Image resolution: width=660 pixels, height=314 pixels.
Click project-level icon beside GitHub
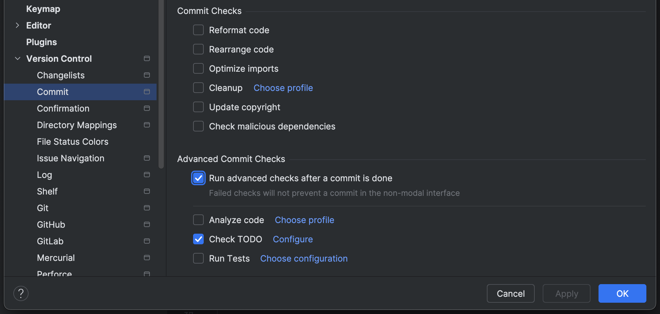coord(147,225)
